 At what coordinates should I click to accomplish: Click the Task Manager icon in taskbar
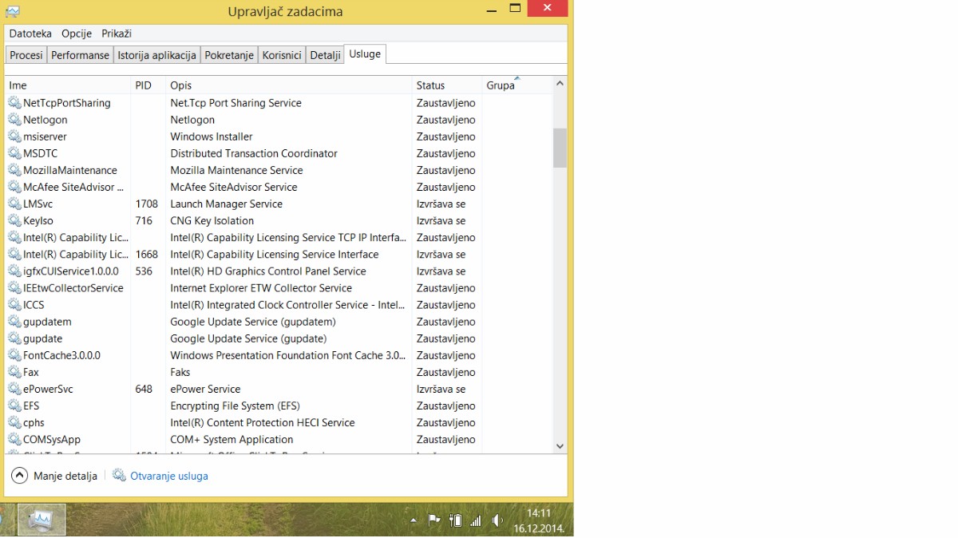[x=42, y=520]
